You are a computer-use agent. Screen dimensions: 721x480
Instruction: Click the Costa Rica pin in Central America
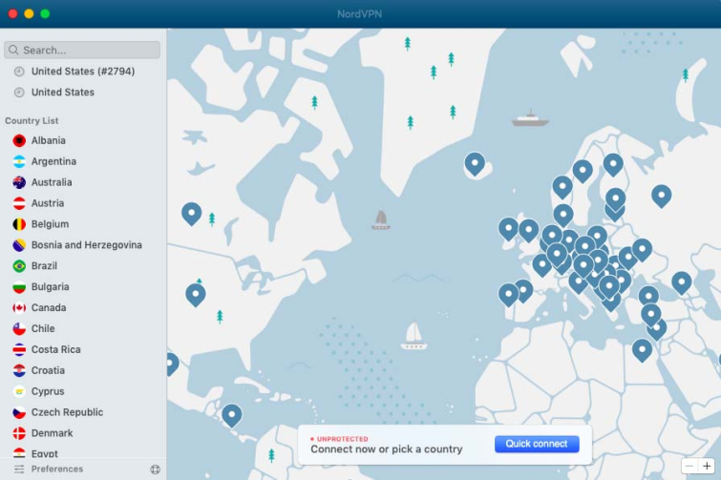232,415
